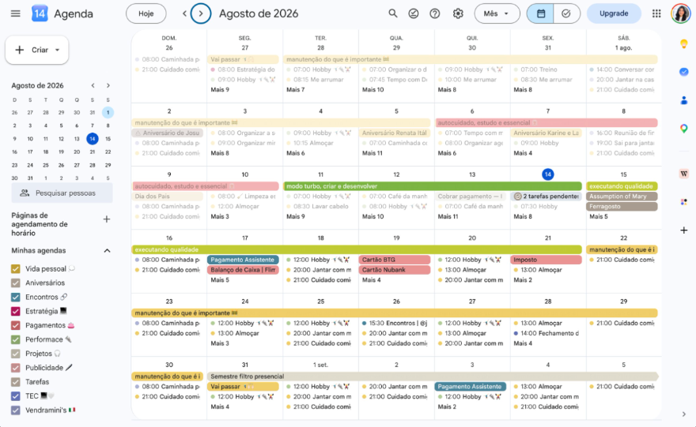The height and width of the screenshot is (427, 696).
Task: Open the colorful add-on below W icon
Action: tap(684, 202)
